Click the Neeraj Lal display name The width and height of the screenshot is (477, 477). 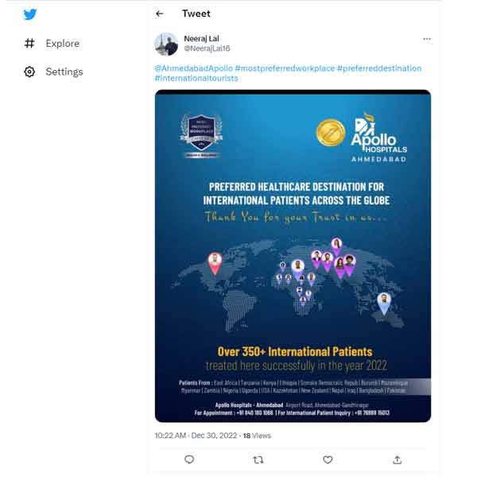pos(201,39)
